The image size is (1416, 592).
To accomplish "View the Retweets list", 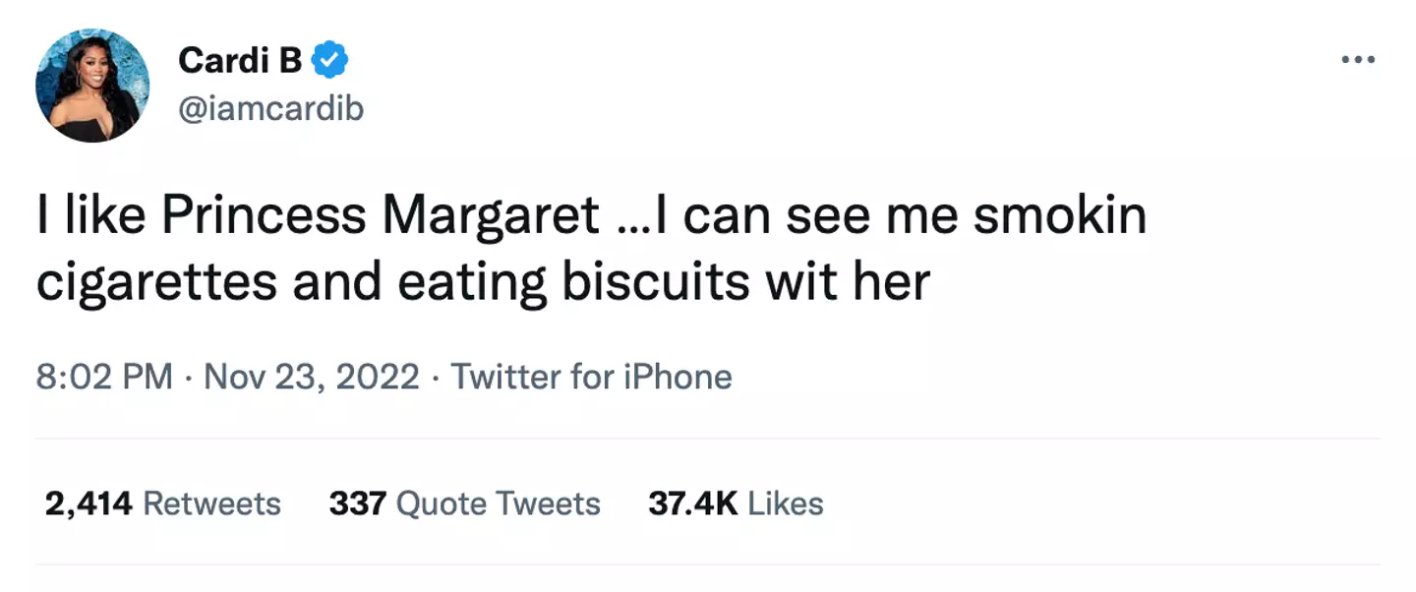I will pyautogui.click(x=163, y=503).
